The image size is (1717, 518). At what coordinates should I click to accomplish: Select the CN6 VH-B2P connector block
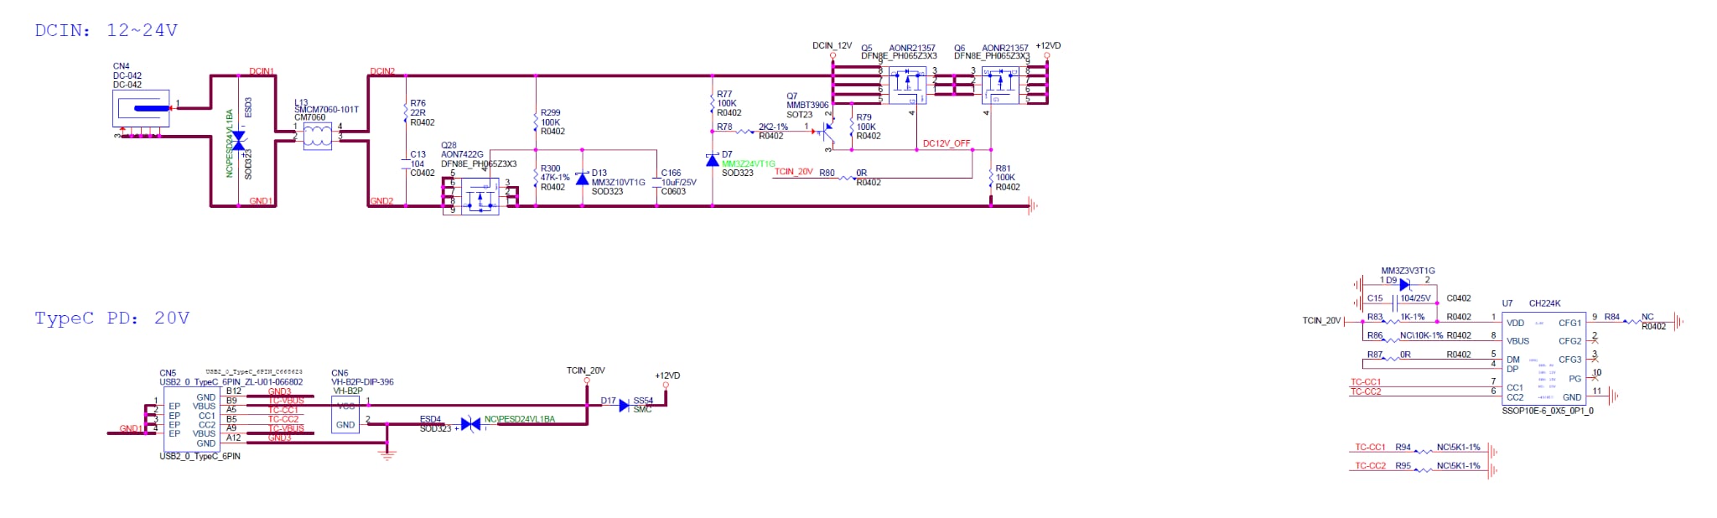coord(345,415)
